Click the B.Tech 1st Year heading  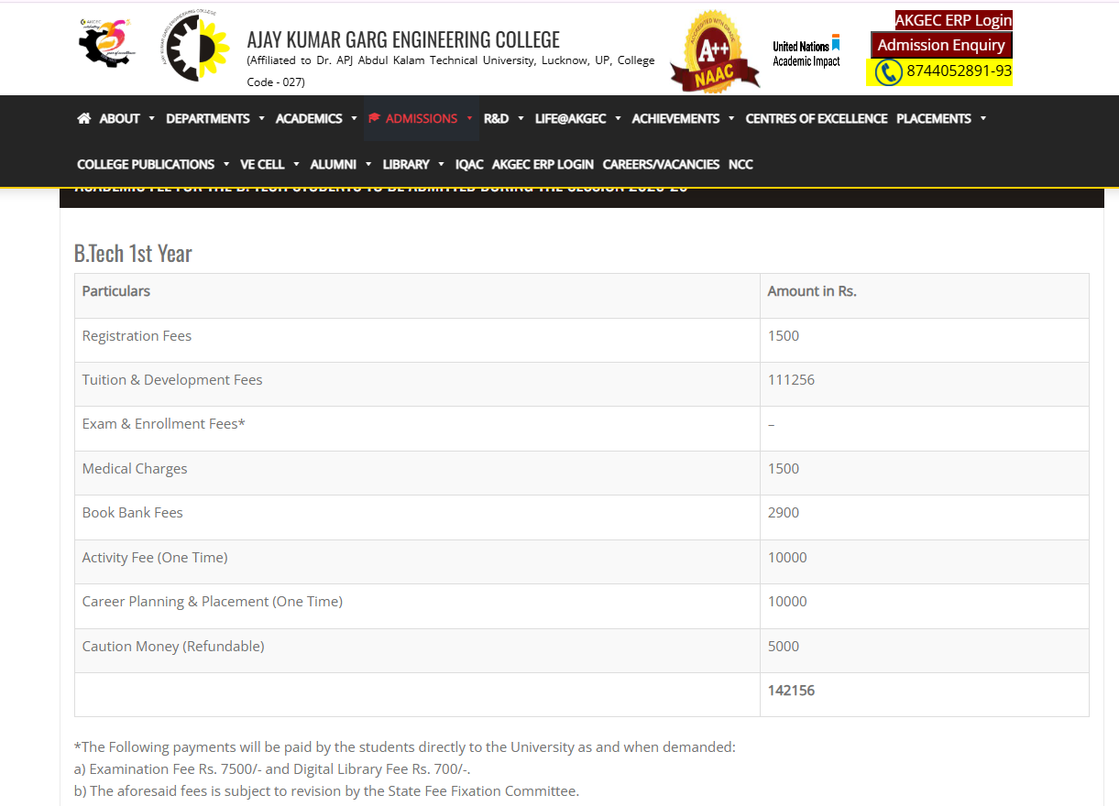tap(133, 254)
